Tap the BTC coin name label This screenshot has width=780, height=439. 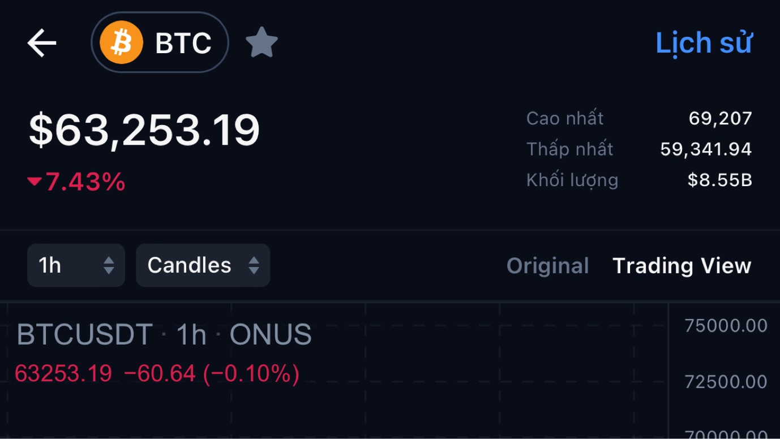coord(183,43)
